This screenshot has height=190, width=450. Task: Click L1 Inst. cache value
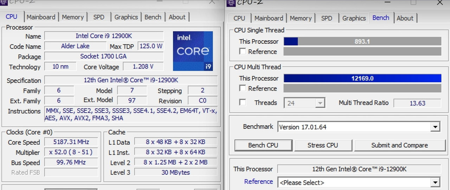(x=175, y=152)
